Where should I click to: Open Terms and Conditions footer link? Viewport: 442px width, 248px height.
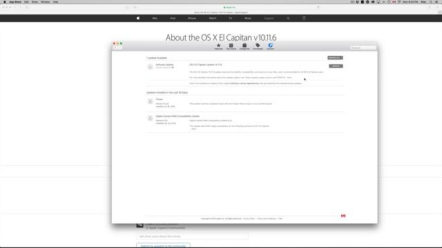point(267,218)
